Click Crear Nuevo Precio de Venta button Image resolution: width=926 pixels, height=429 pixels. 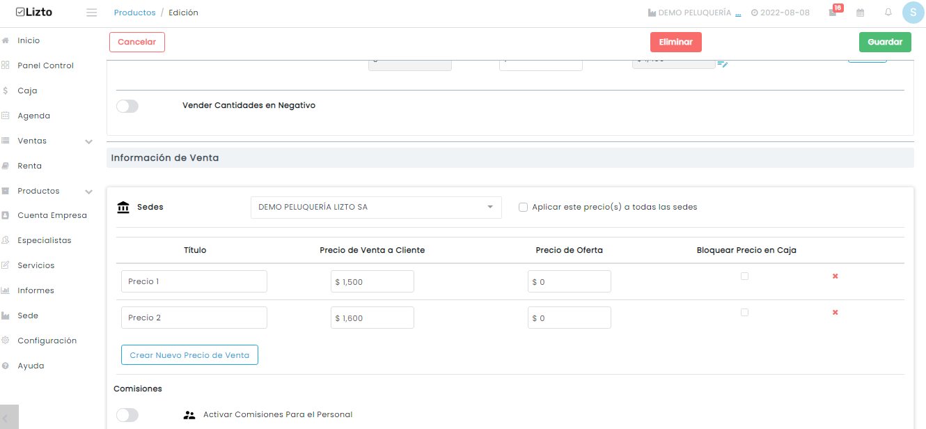point(189,355)
